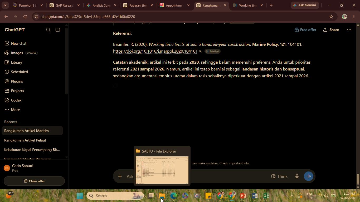Collapse the ChatGPT sidebar panel
360x202 pixels.
tap(58, 30)
